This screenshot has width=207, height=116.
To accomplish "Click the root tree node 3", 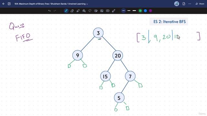I will [98, 33].
